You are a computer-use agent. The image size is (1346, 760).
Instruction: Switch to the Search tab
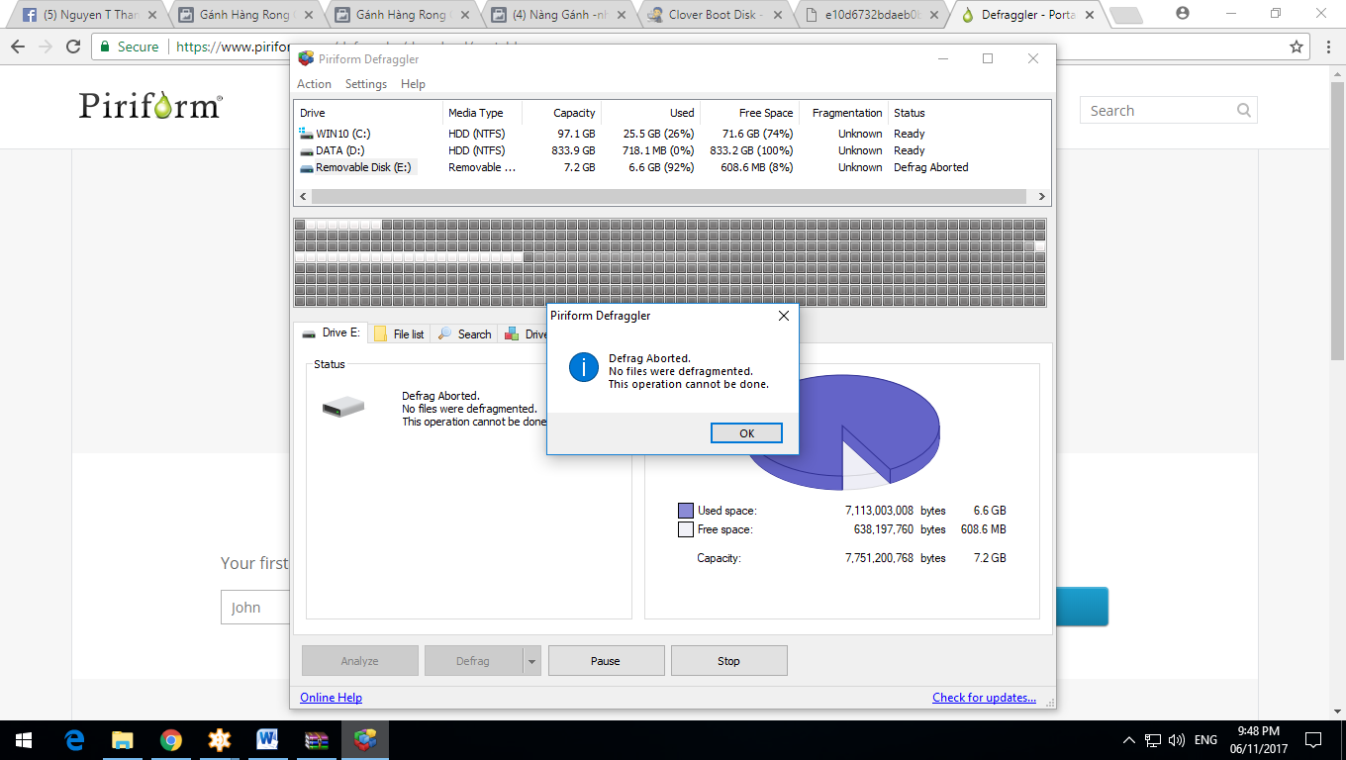point(465,334)
